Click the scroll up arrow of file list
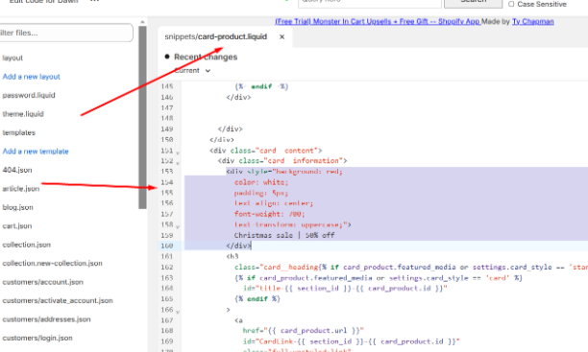 [x=142, y=22]
